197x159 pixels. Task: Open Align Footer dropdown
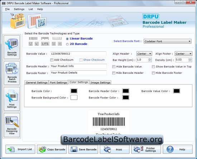183,54
